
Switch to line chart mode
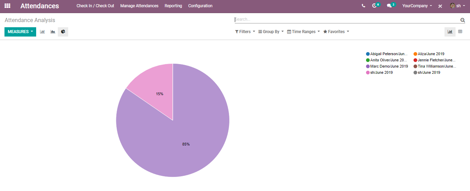point(53,32)
